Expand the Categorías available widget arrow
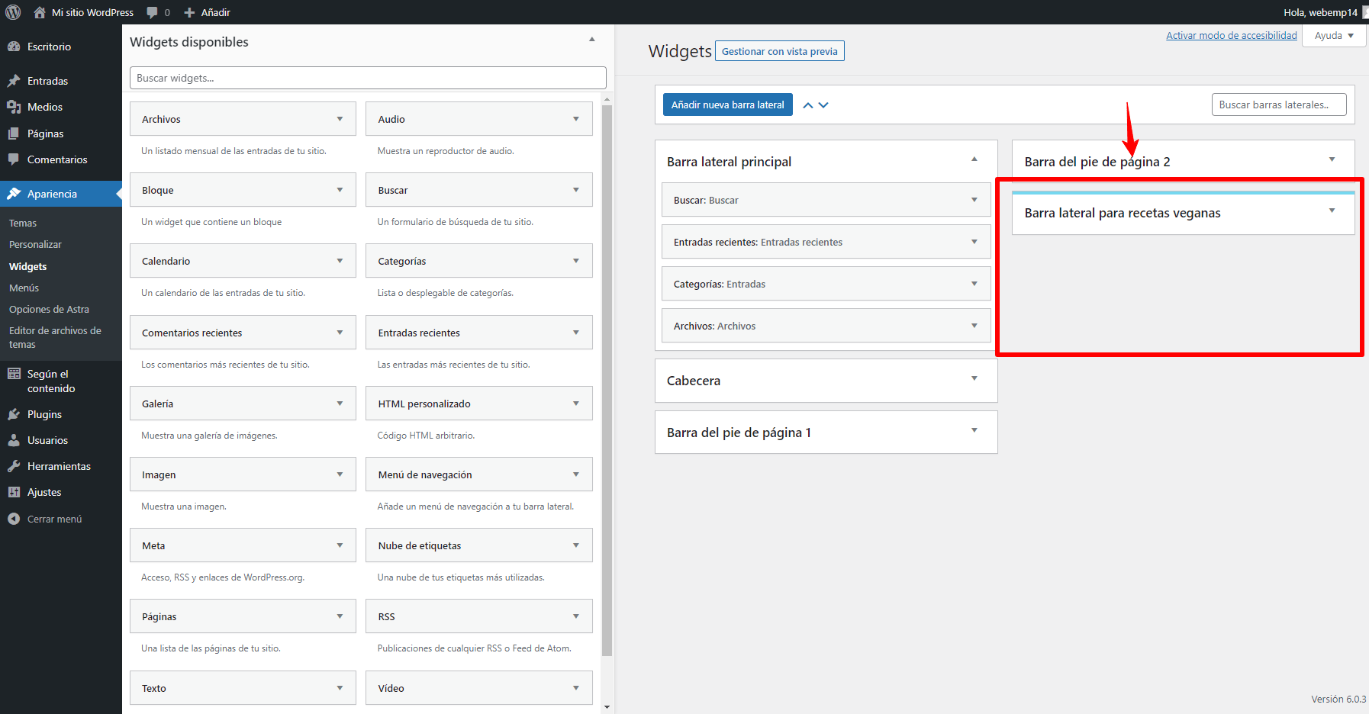The height and width of the screenshot is (714, 1369). click(576, 261)
